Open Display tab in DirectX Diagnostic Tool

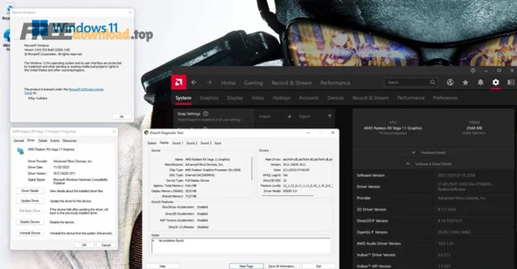point(164,143)
